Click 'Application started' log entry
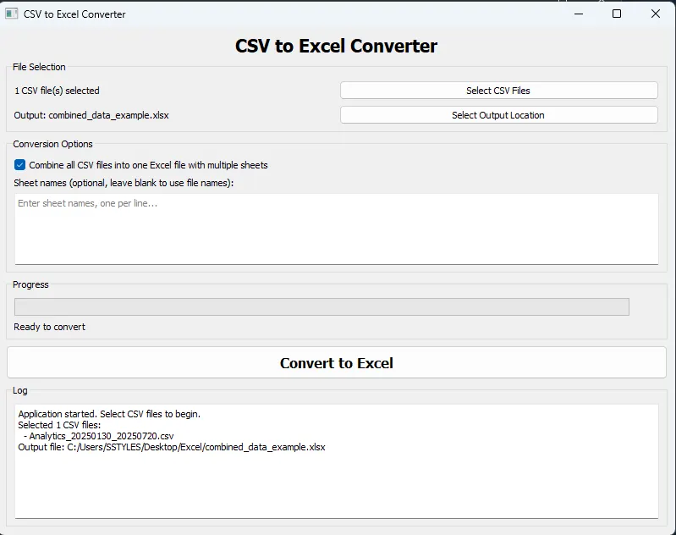This screenshot has height=535, width=676. coord(109,414)
